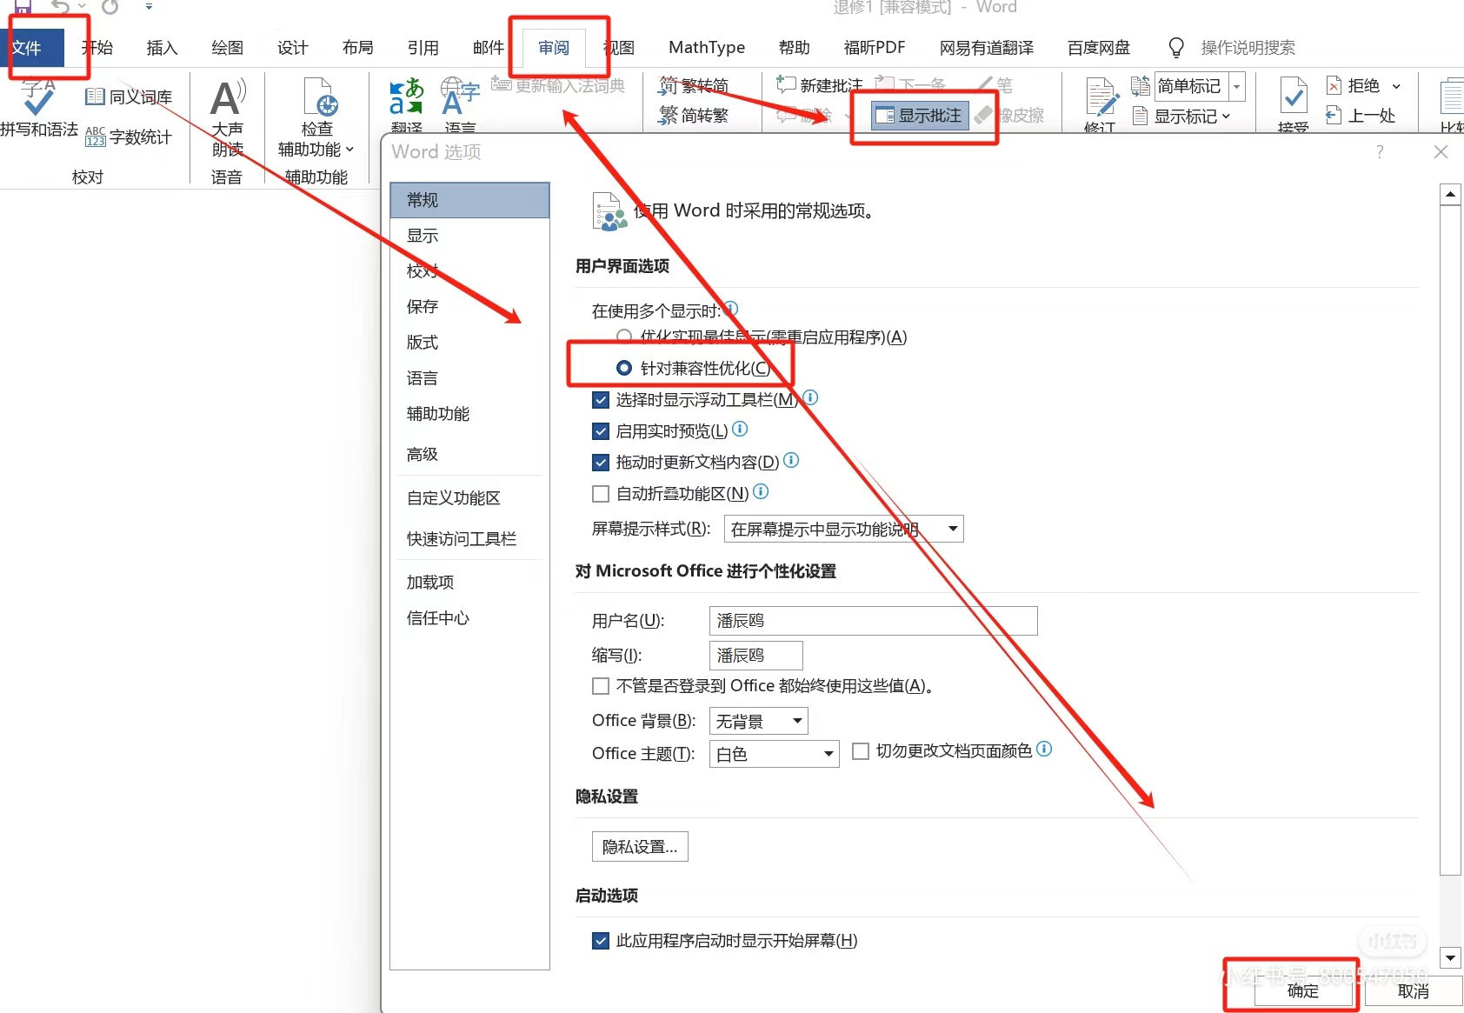Screen dimensions: 1464x1013
Task: Switch to the 插入 tab
Action: (162, 48)
